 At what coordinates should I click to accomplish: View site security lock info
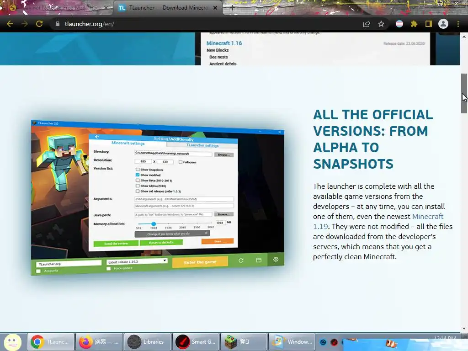pos(57,24)
